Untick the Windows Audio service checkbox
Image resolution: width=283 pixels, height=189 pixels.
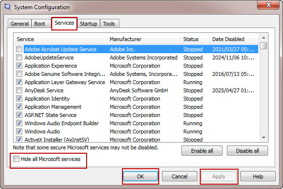pyautogui.click(x=19, y=131)
